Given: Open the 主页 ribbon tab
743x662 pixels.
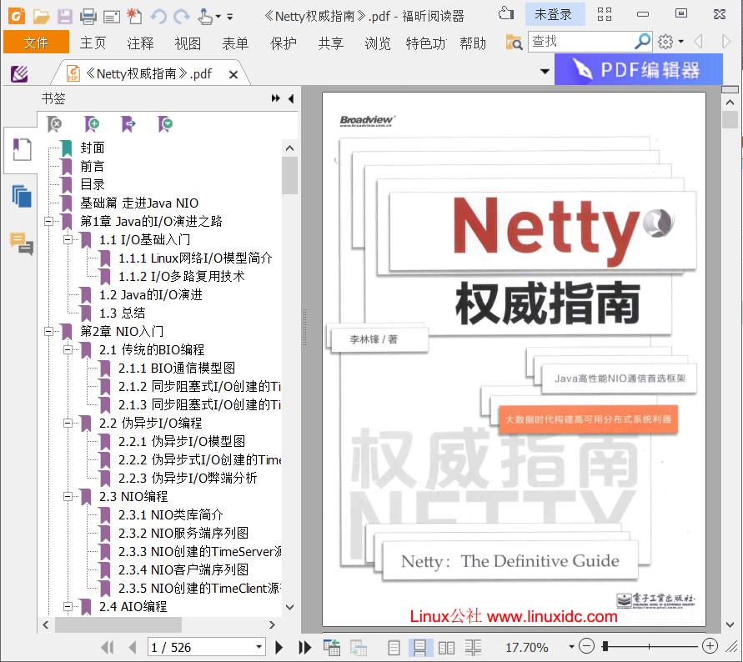Looking at the screenshot, I should coord(93,43).
